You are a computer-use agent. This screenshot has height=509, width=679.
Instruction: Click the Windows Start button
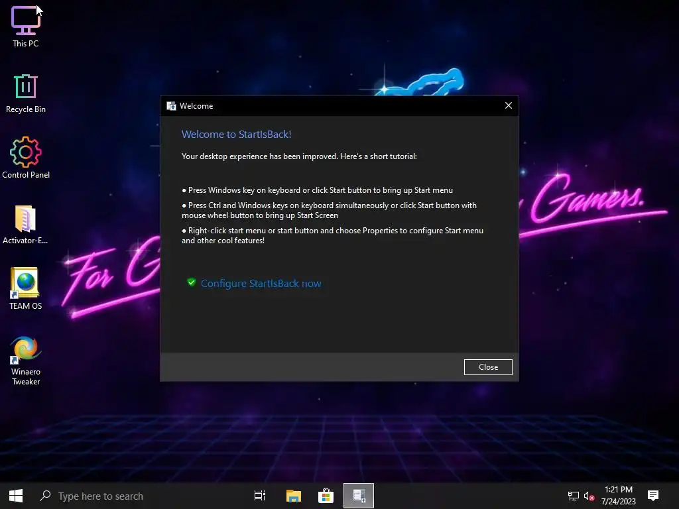(x=16, y=496)
